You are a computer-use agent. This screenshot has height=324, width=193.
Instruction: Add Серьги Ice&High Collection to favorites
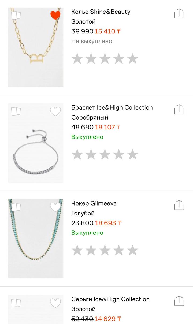click(x=55, y=303)
